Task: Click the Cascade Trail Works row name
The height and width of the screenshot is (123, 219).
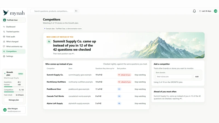Action: tap(55, 96)
